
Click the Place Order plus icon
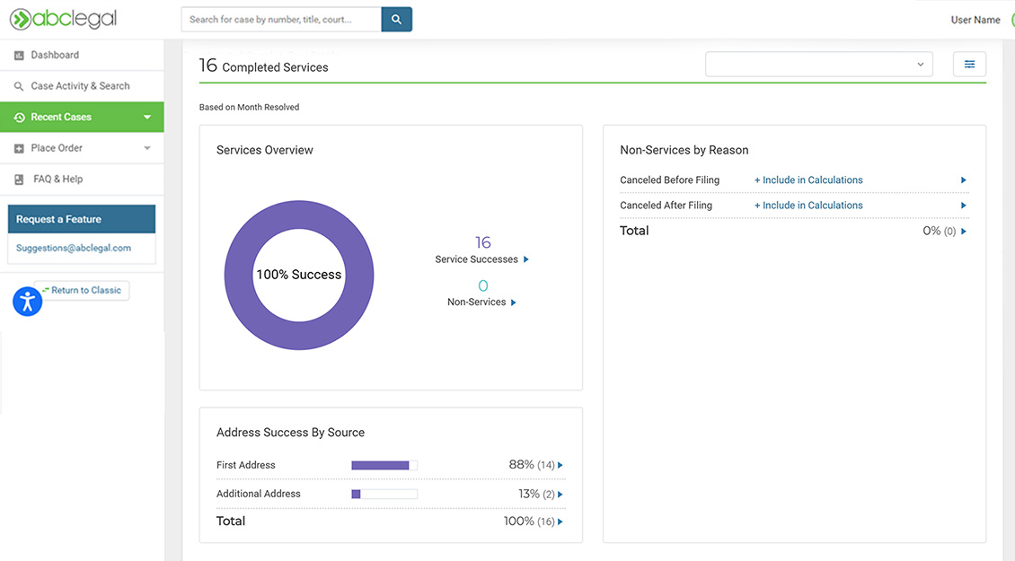click(19, 149)
